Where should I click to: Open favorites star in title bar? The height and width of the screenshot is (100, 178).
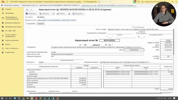coord(142,2)
